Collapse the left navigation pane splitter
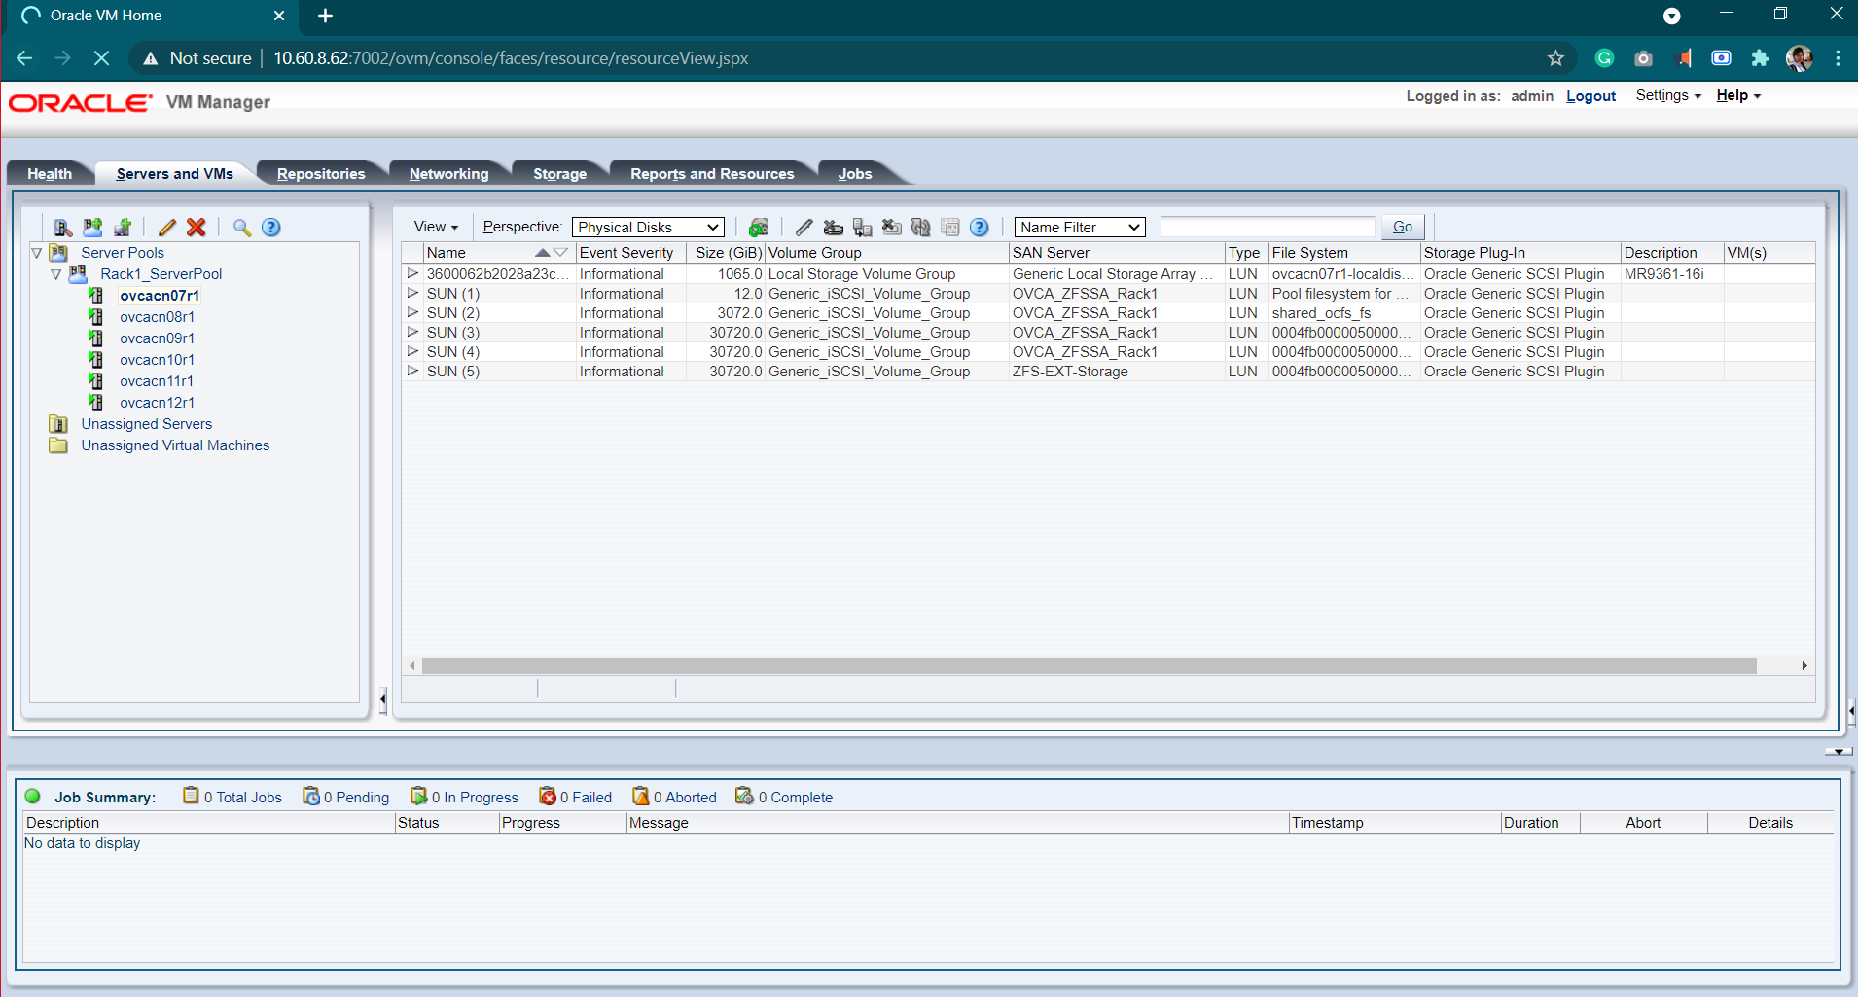This screenshot has height=997, width=1858. (383, 698)
